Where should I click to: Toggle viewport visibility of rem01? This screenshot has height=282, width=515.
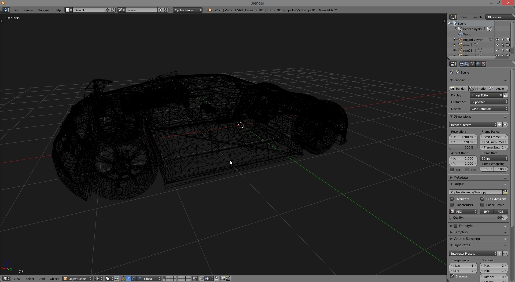click(x=497, y=50)
